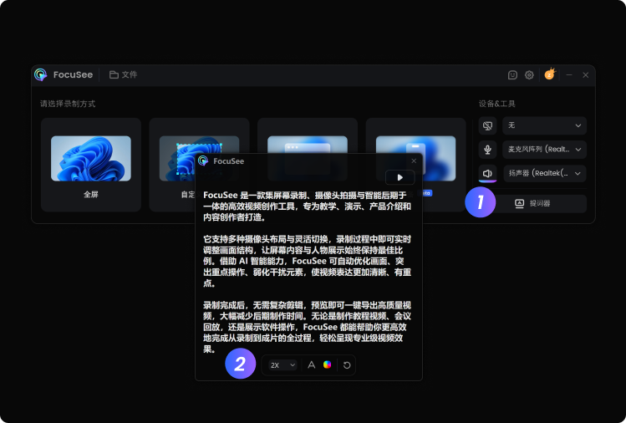Close the FocuSee teleprompter popup window
The width and height of the screenshot is (626, 423).
[x=414, y=161]
